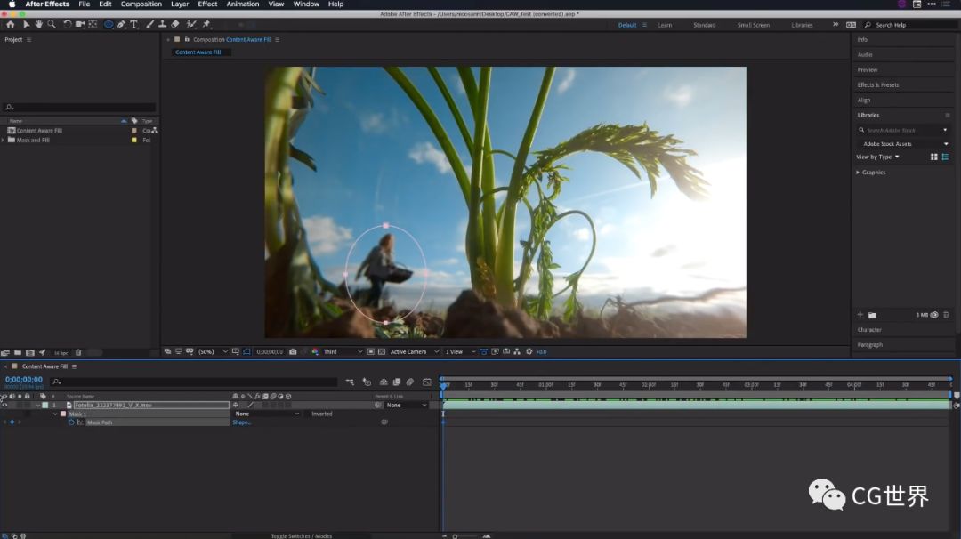
Task: Toggle the transparency grid in viewer
Action: [382, 351]
